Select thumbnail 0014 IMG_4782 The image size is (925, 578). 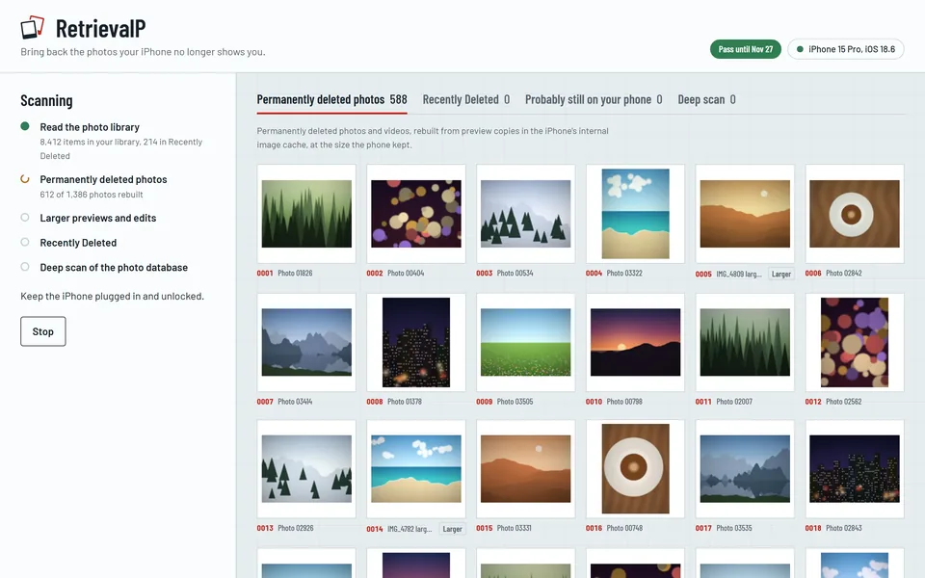coord(416,469)
